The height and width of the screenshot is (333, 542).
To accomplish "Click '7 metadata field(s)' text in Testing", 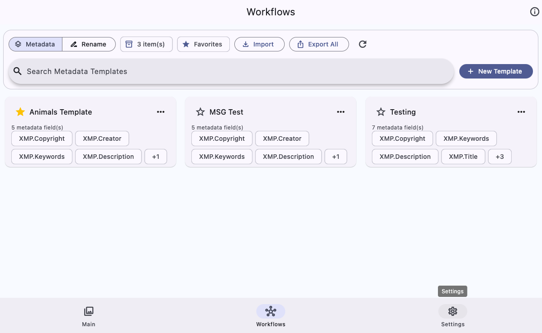I will (x=398, y=128).
